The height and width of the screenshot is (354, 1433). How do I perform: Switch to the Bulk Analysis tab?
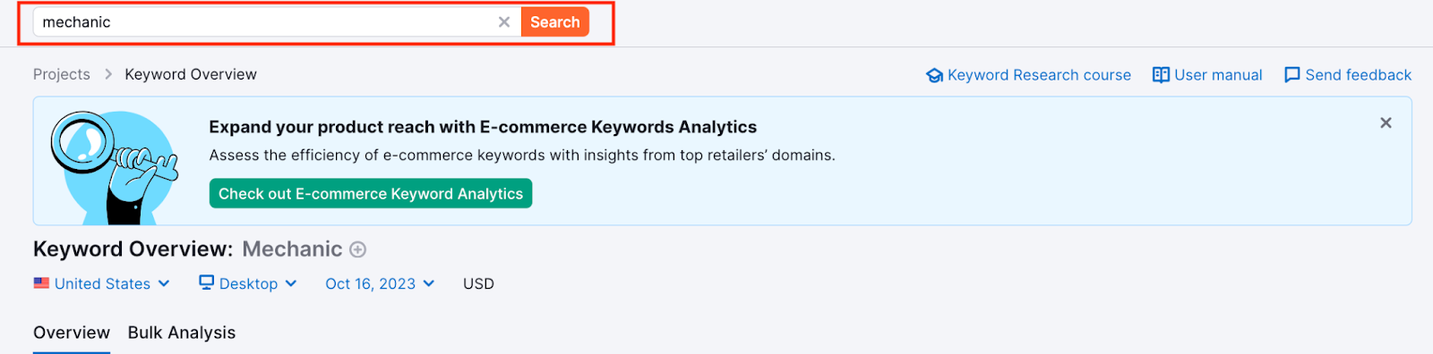182,333
